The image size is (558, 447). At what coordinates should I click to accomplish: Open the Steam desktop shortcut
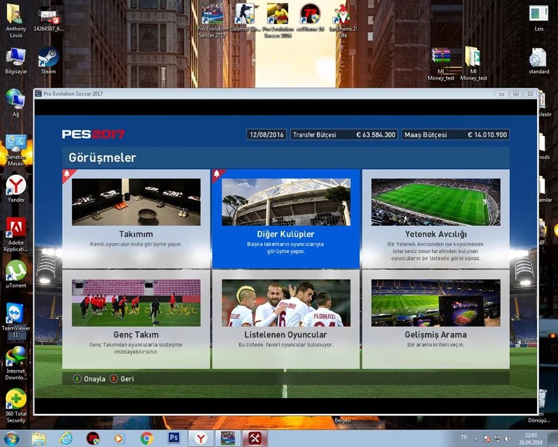pyautogui.click(x=48, y=60)
